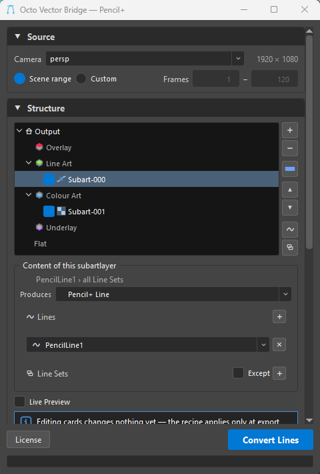320x474 pixels.
Task: Click the red Overlay layer icon
Action: [39, 148]
